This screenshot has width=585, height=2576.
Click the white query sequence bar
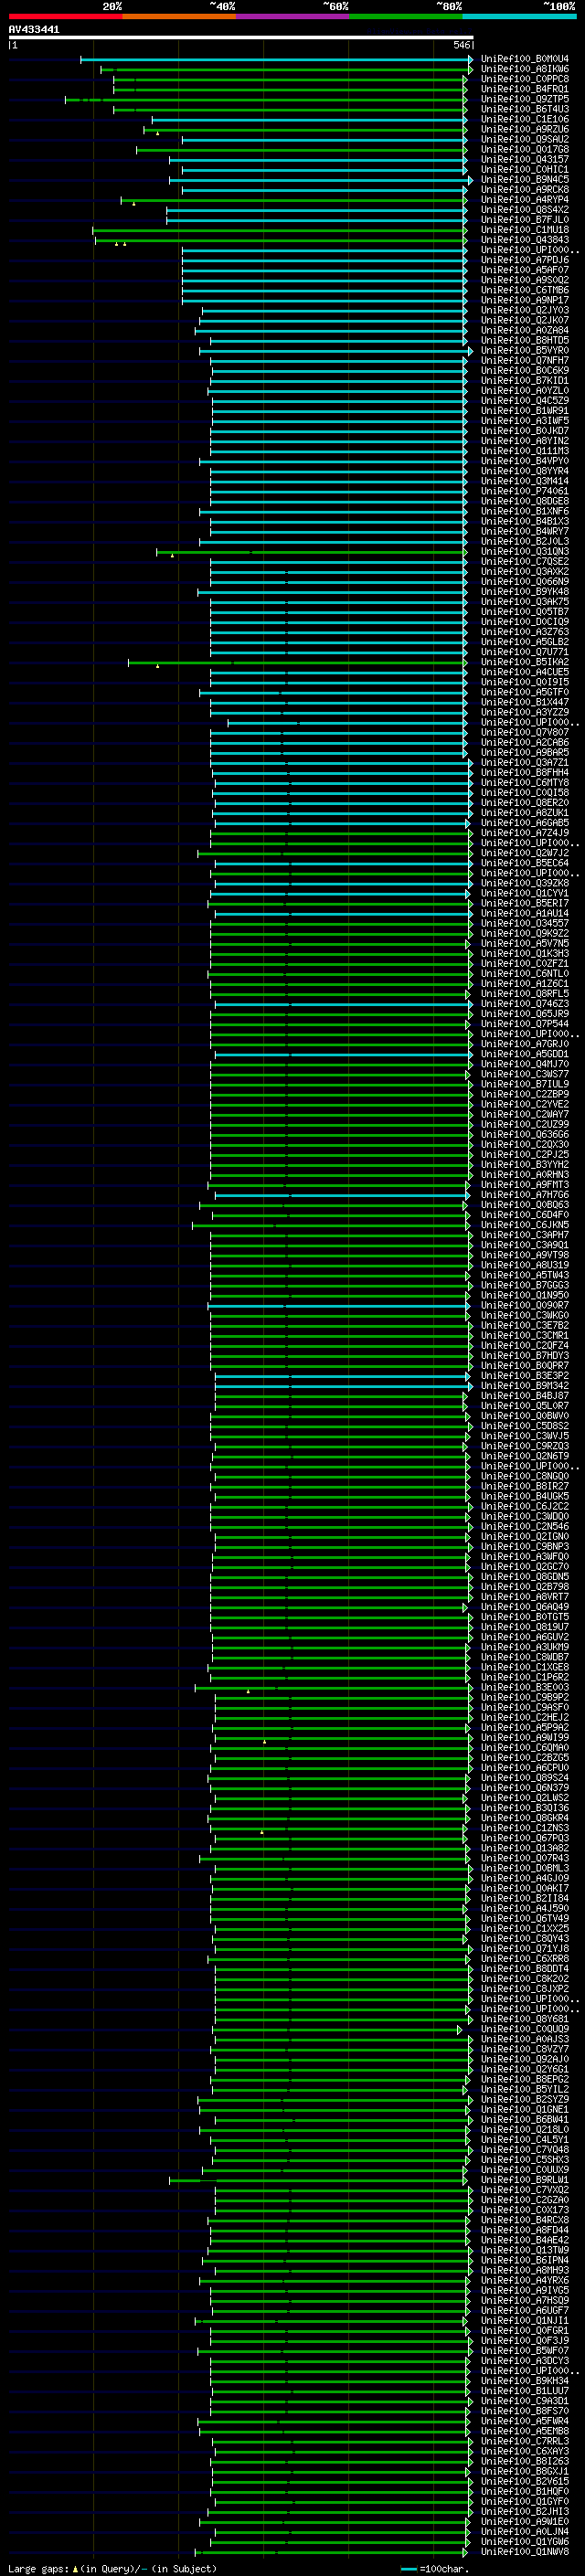click(x=241, y=37)
